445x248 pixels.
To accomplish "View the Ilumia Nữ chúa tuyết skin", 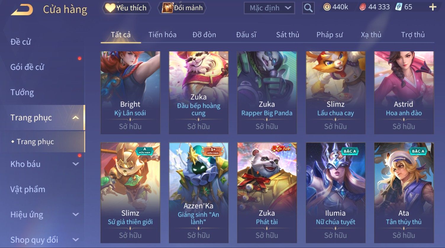I will 336,193.
